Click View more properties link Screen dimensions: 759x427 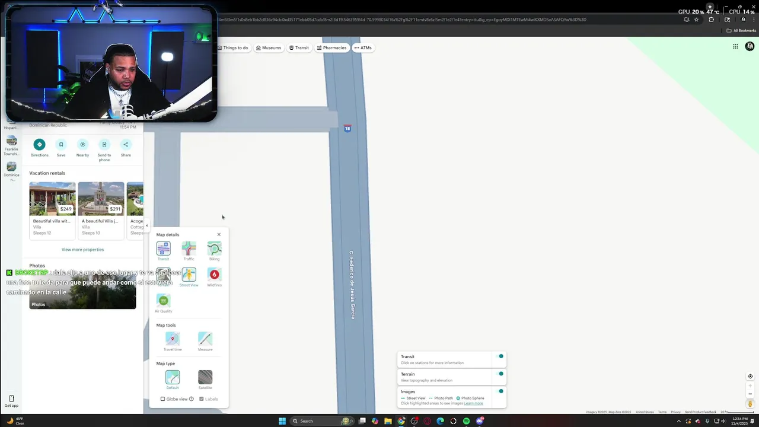(82, 250)
